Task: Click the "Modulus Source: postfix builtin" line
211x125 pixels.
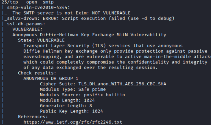Action: click(82, 95)
